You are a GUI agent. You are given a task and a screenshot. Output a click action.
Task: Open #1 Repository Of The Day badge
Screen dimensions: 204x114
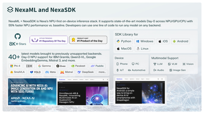pyautogui.click(x=49, y=40)
